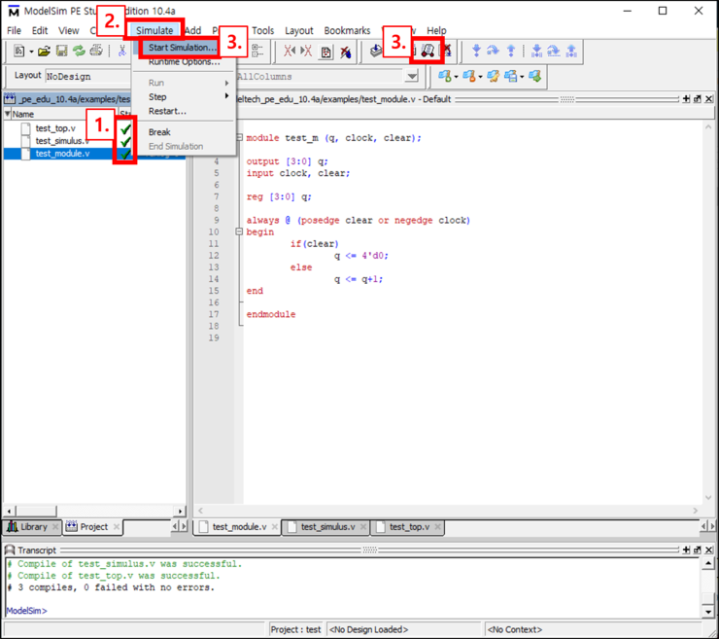Viewport: 719px width, 639px height.
Task: Click the step-into-current blue arrow icon
Action: pos(536,51)
